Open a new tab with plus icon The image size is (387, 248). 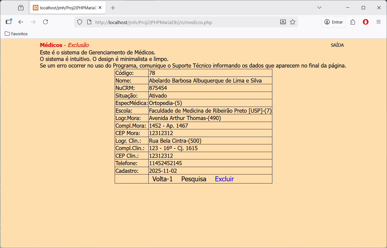coord(113,8)
